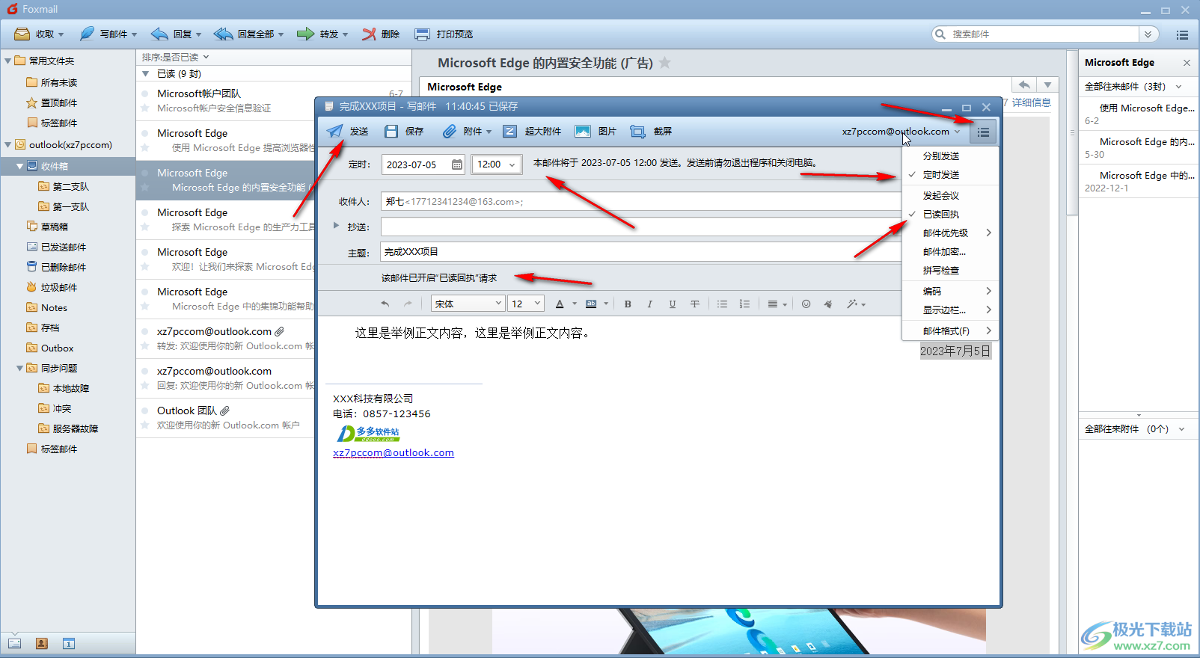The width and height of the screenshot is (1200, 658).
Task: Open Mail Priority (邮件优先级) submenu
Action: [x=950, y=233]
